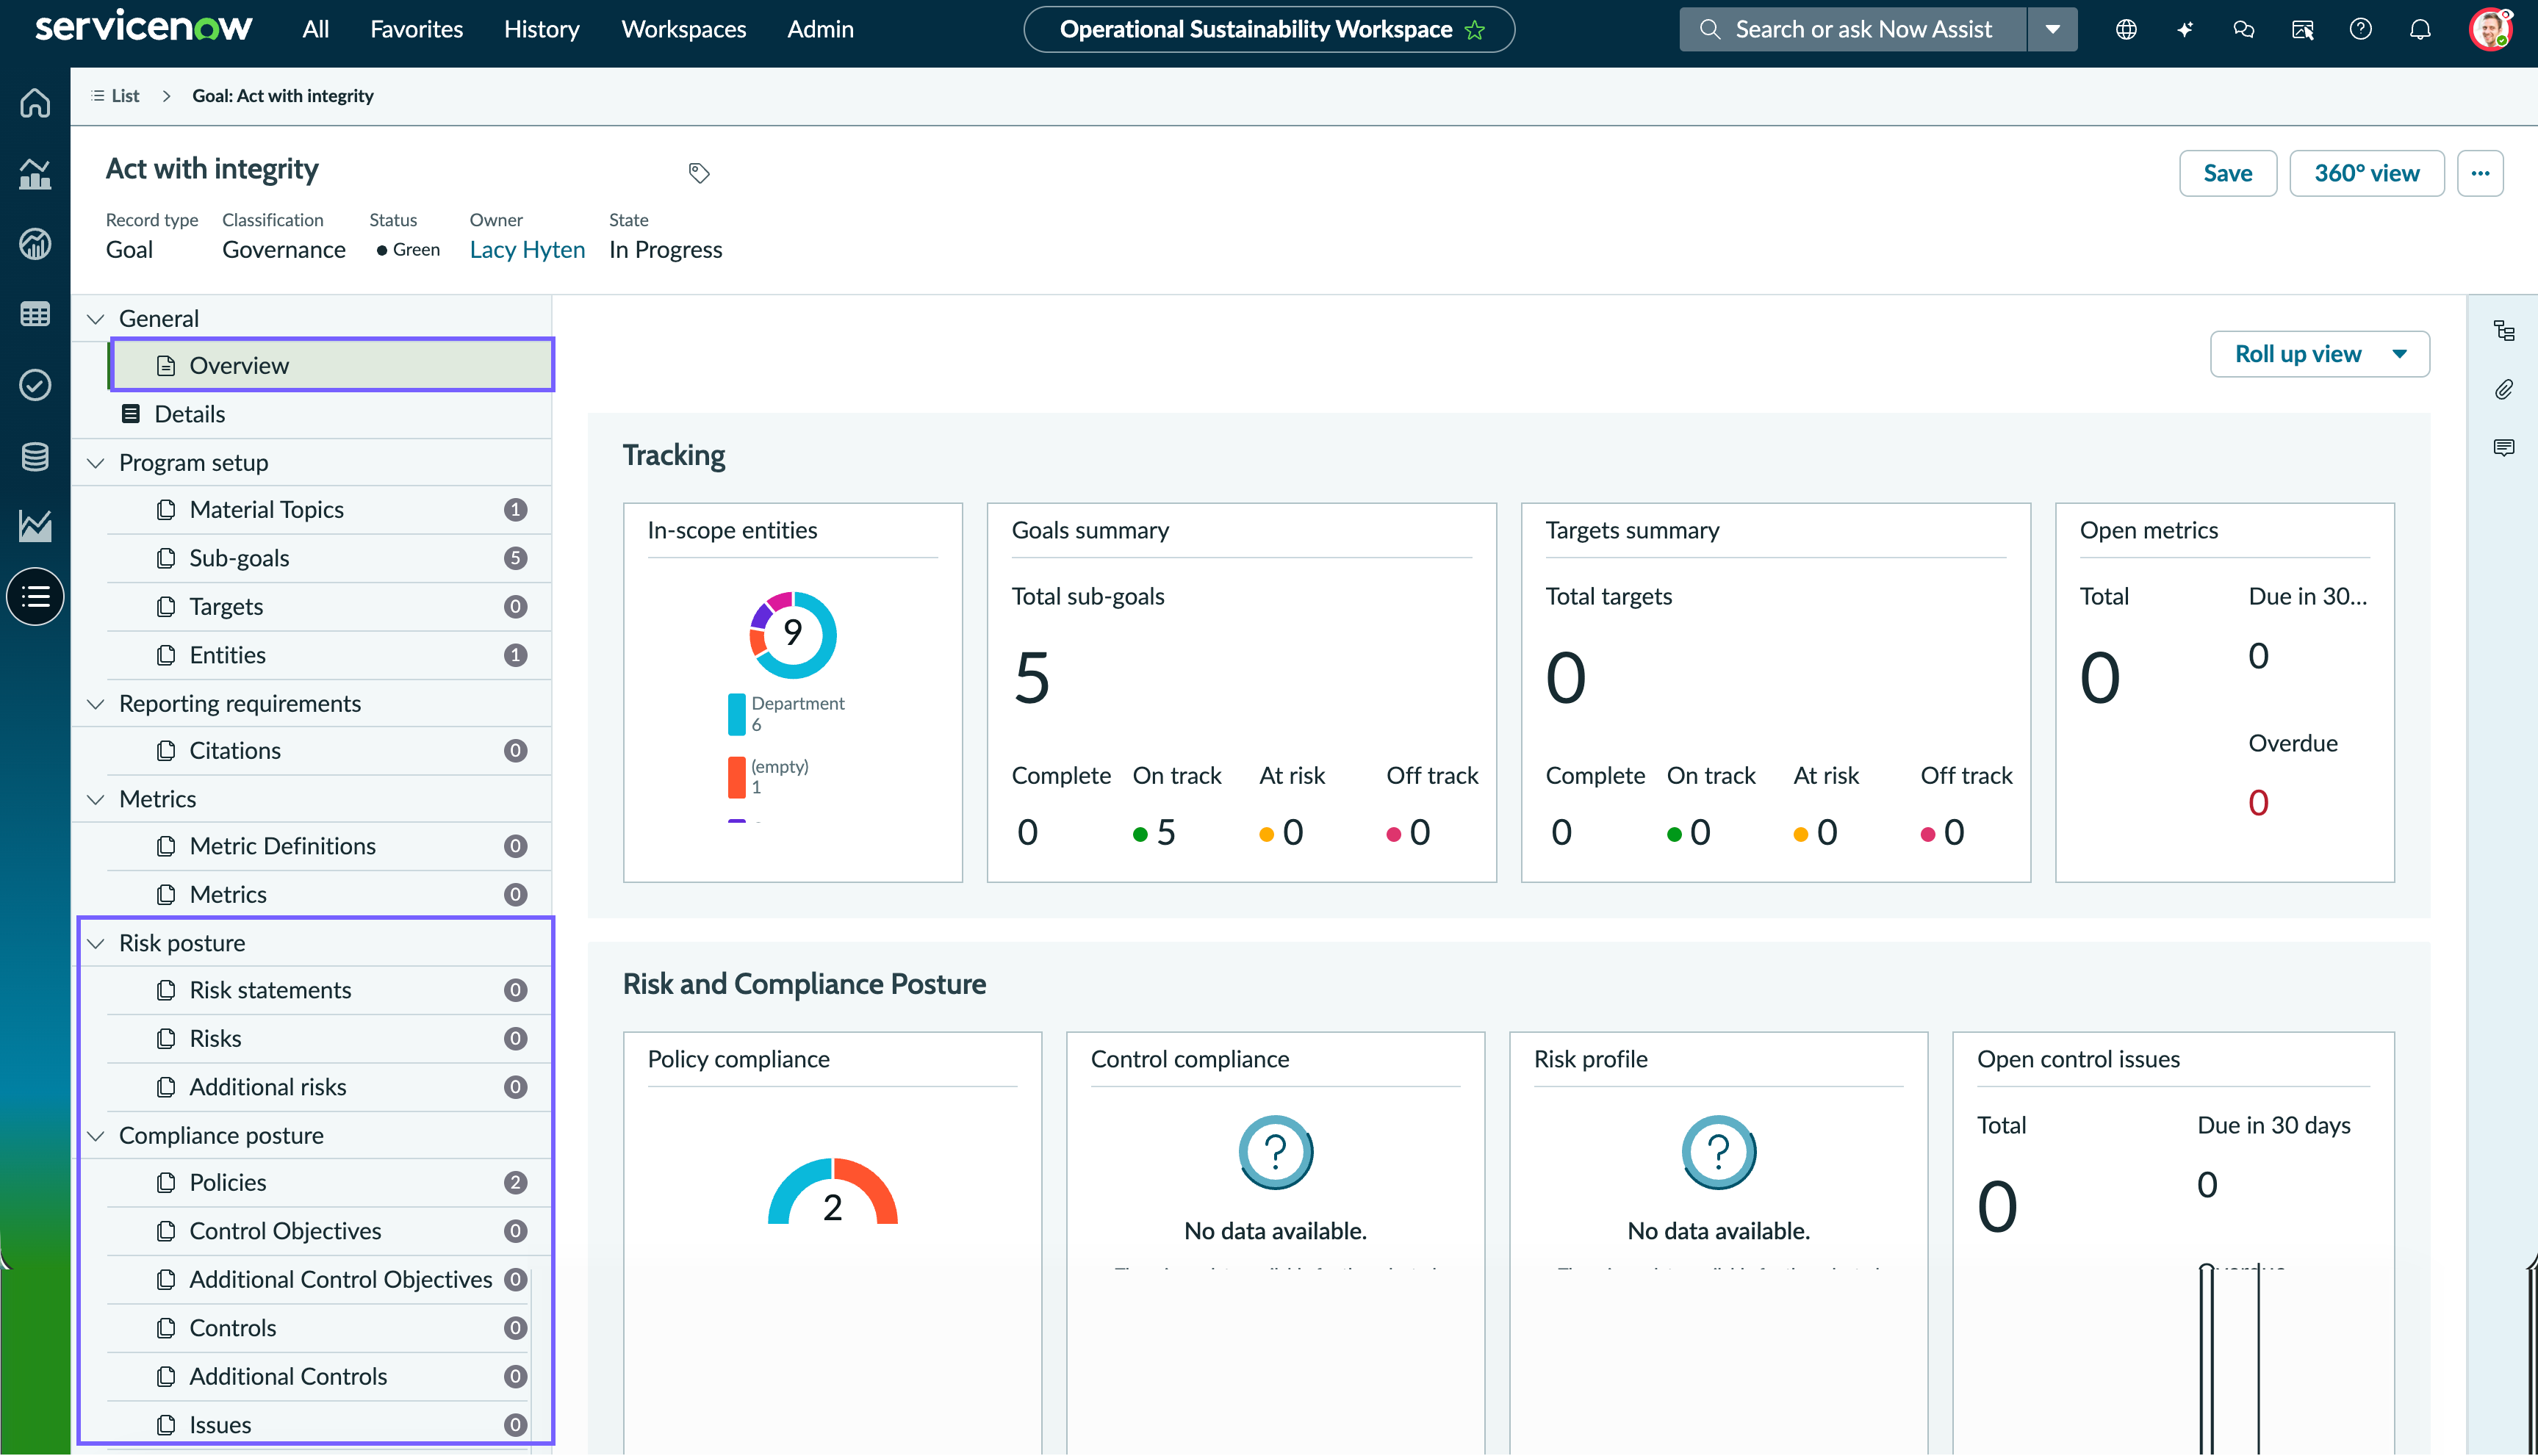Click the (empty) legend color swatch
Image resolution: width=2538 pixels, height=1456 pixels.
737,777
